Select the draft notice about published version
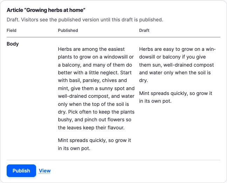The width and height of the screenshot is (227, 183). click(x=85, y=20)
